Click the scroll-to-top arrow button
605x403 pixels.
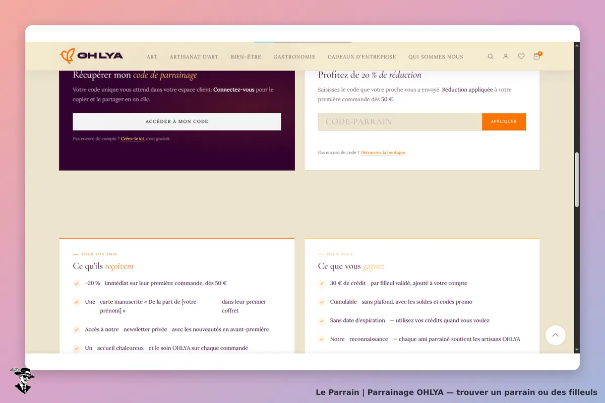[556, 335]
